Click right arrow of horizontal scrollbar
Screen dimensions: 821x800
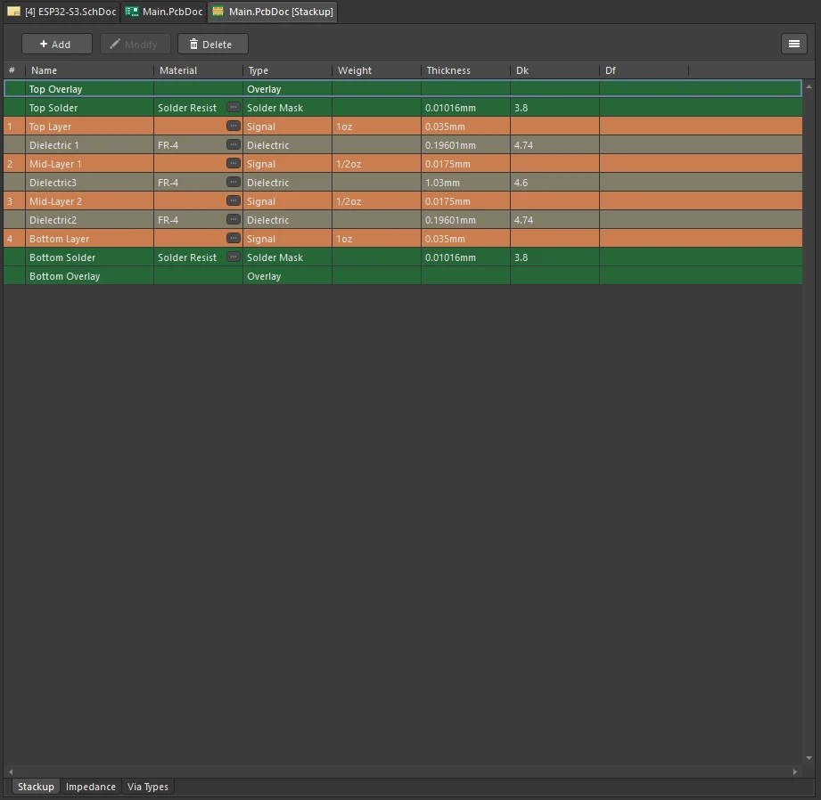[795, 771]
